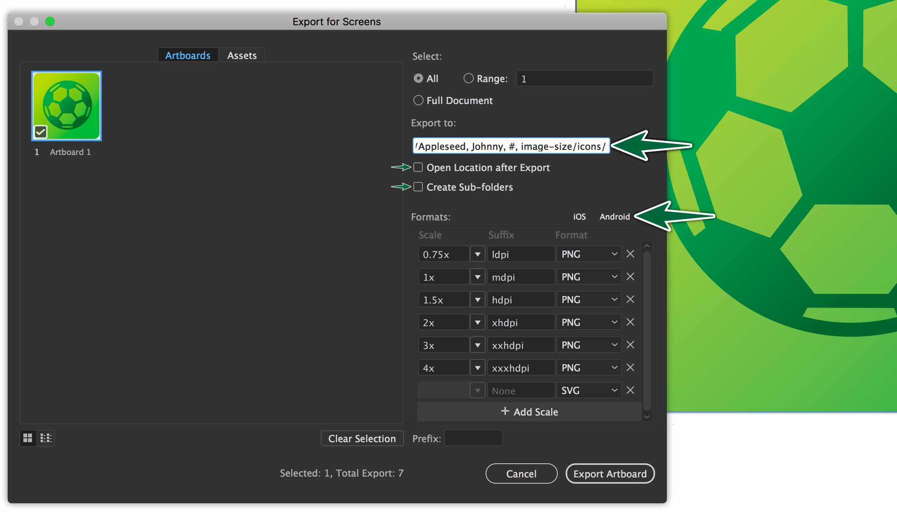Remove the hdpi scale row

[630, 299]
